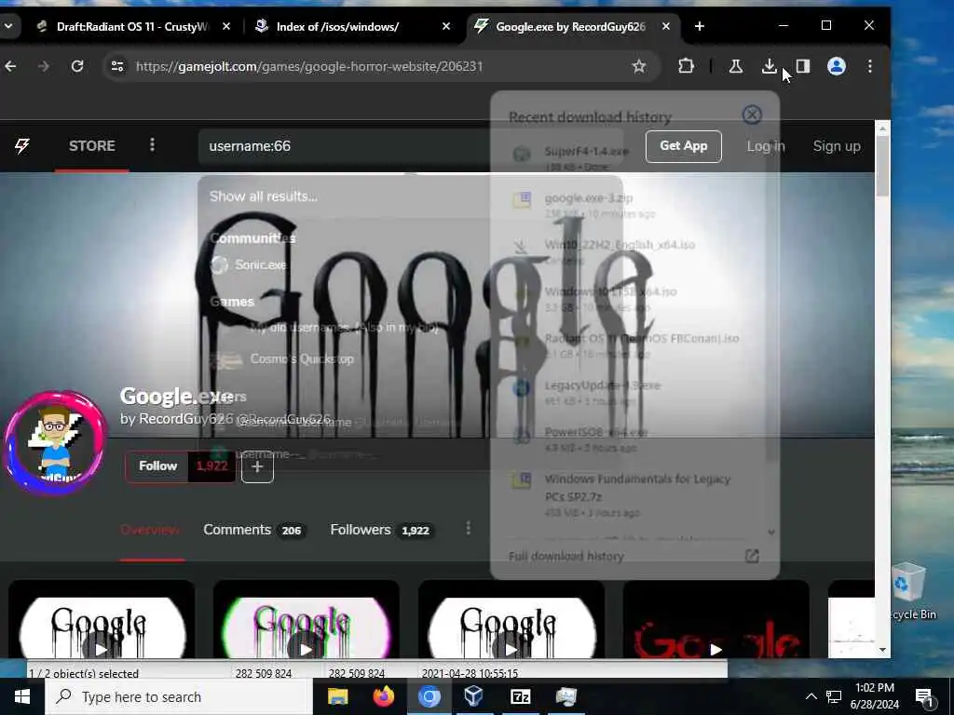Open Full download history link

pyautogui.click(x=566, y=556)
